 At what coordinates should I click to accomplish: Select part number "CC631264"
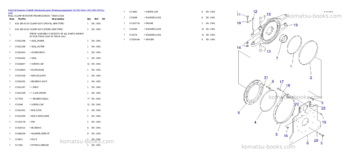click(x=20, y=75)
